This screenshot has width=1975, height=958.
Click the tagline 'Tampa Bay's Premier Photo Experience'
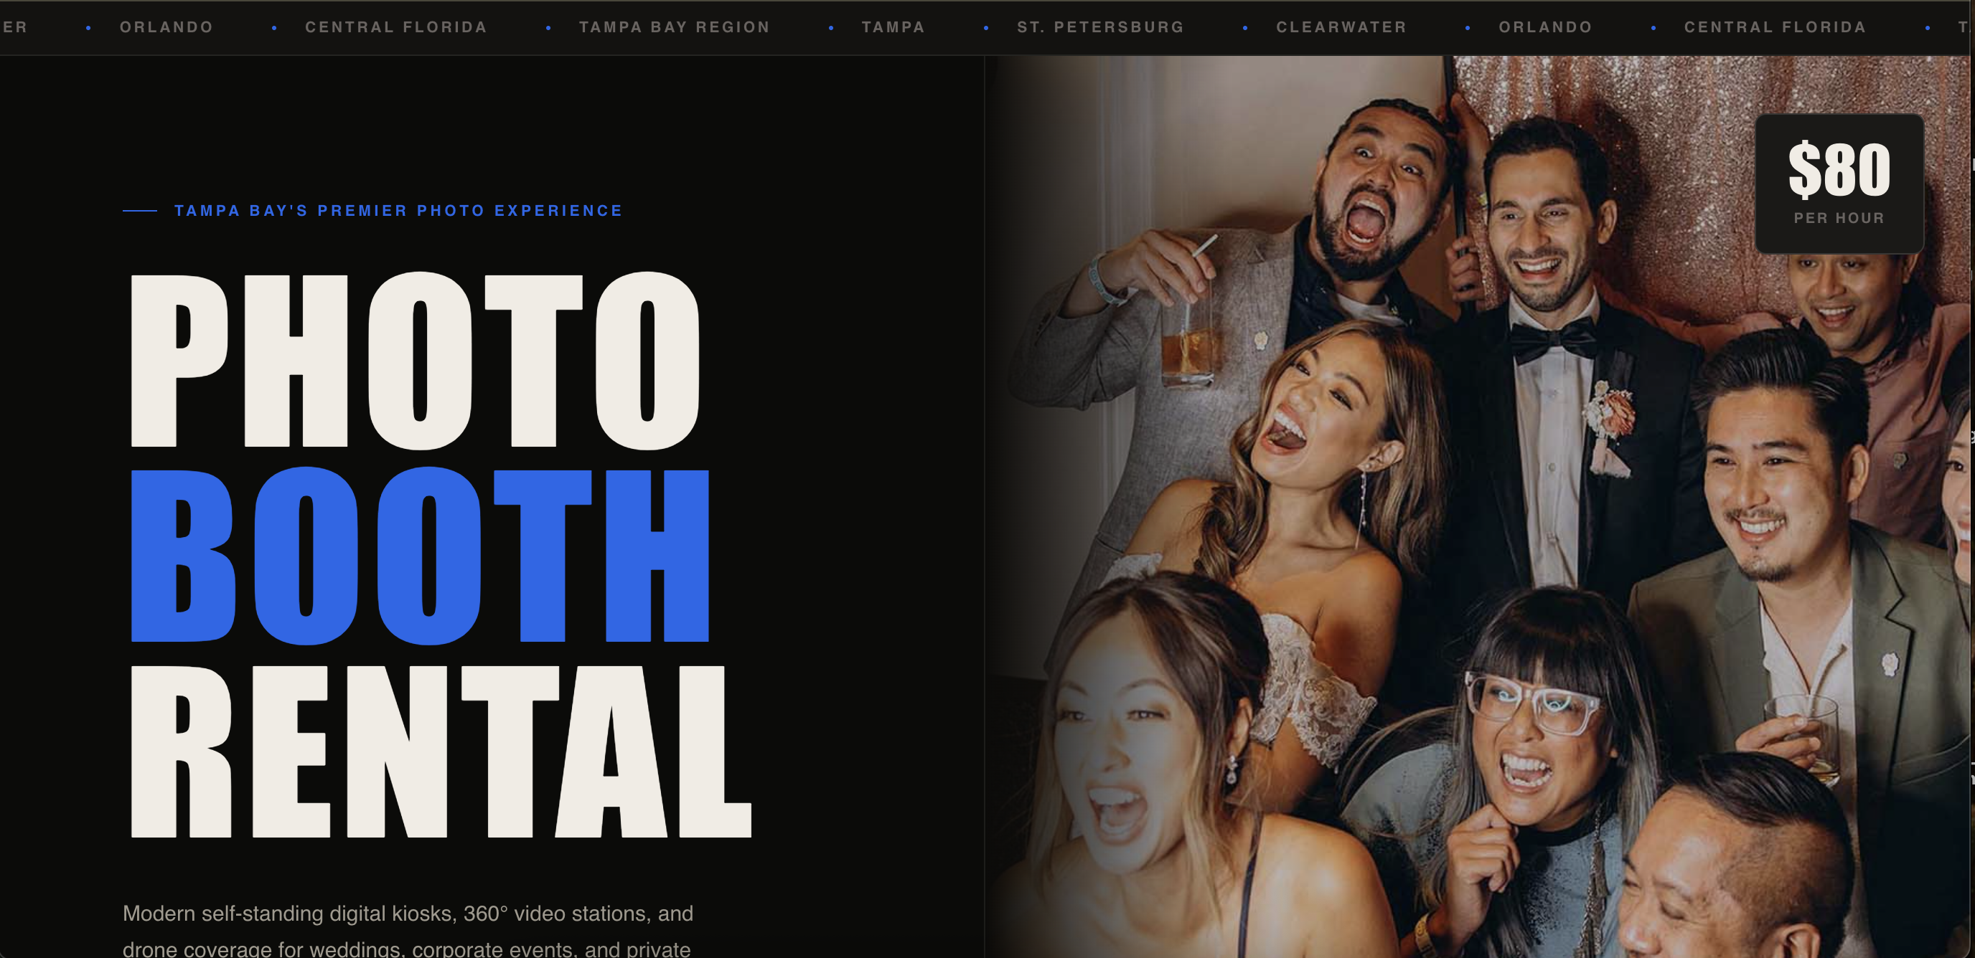point(398,211)
